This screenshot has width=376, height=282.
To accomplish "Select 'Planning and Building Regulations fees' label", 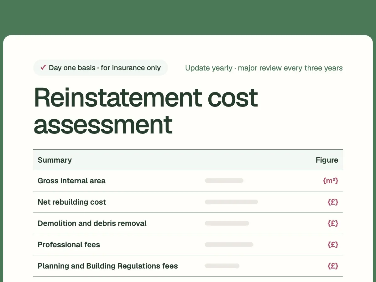I will [x=108, y=266].
